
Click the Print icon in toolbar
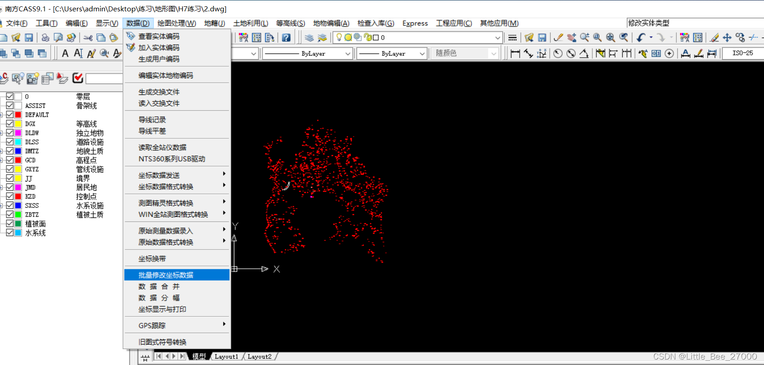click(x=45, y=38)
